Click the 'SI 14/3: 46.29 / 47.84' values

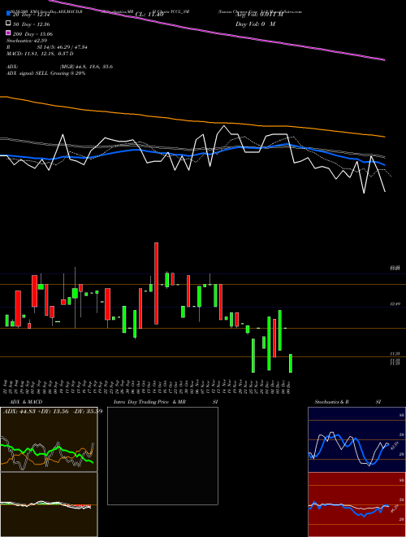(x=62, y=47)
